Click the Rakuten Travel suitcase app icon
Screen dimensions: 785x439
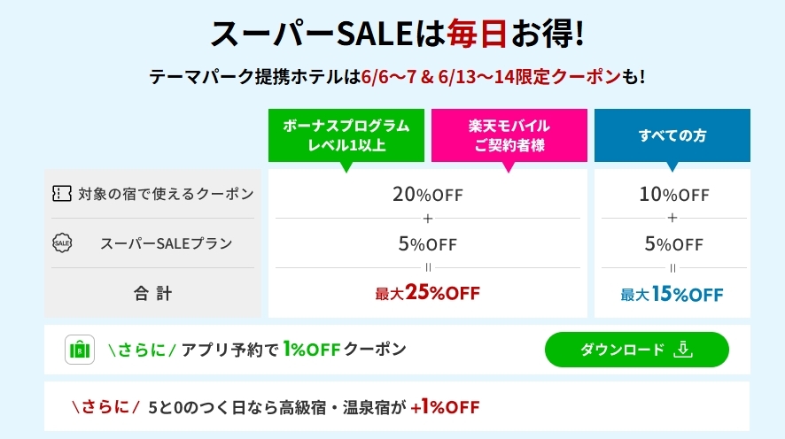[80, 350]
